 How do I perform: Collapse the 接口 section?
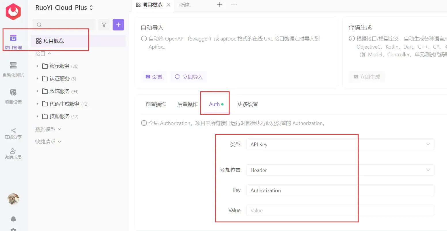pos(43,53)
